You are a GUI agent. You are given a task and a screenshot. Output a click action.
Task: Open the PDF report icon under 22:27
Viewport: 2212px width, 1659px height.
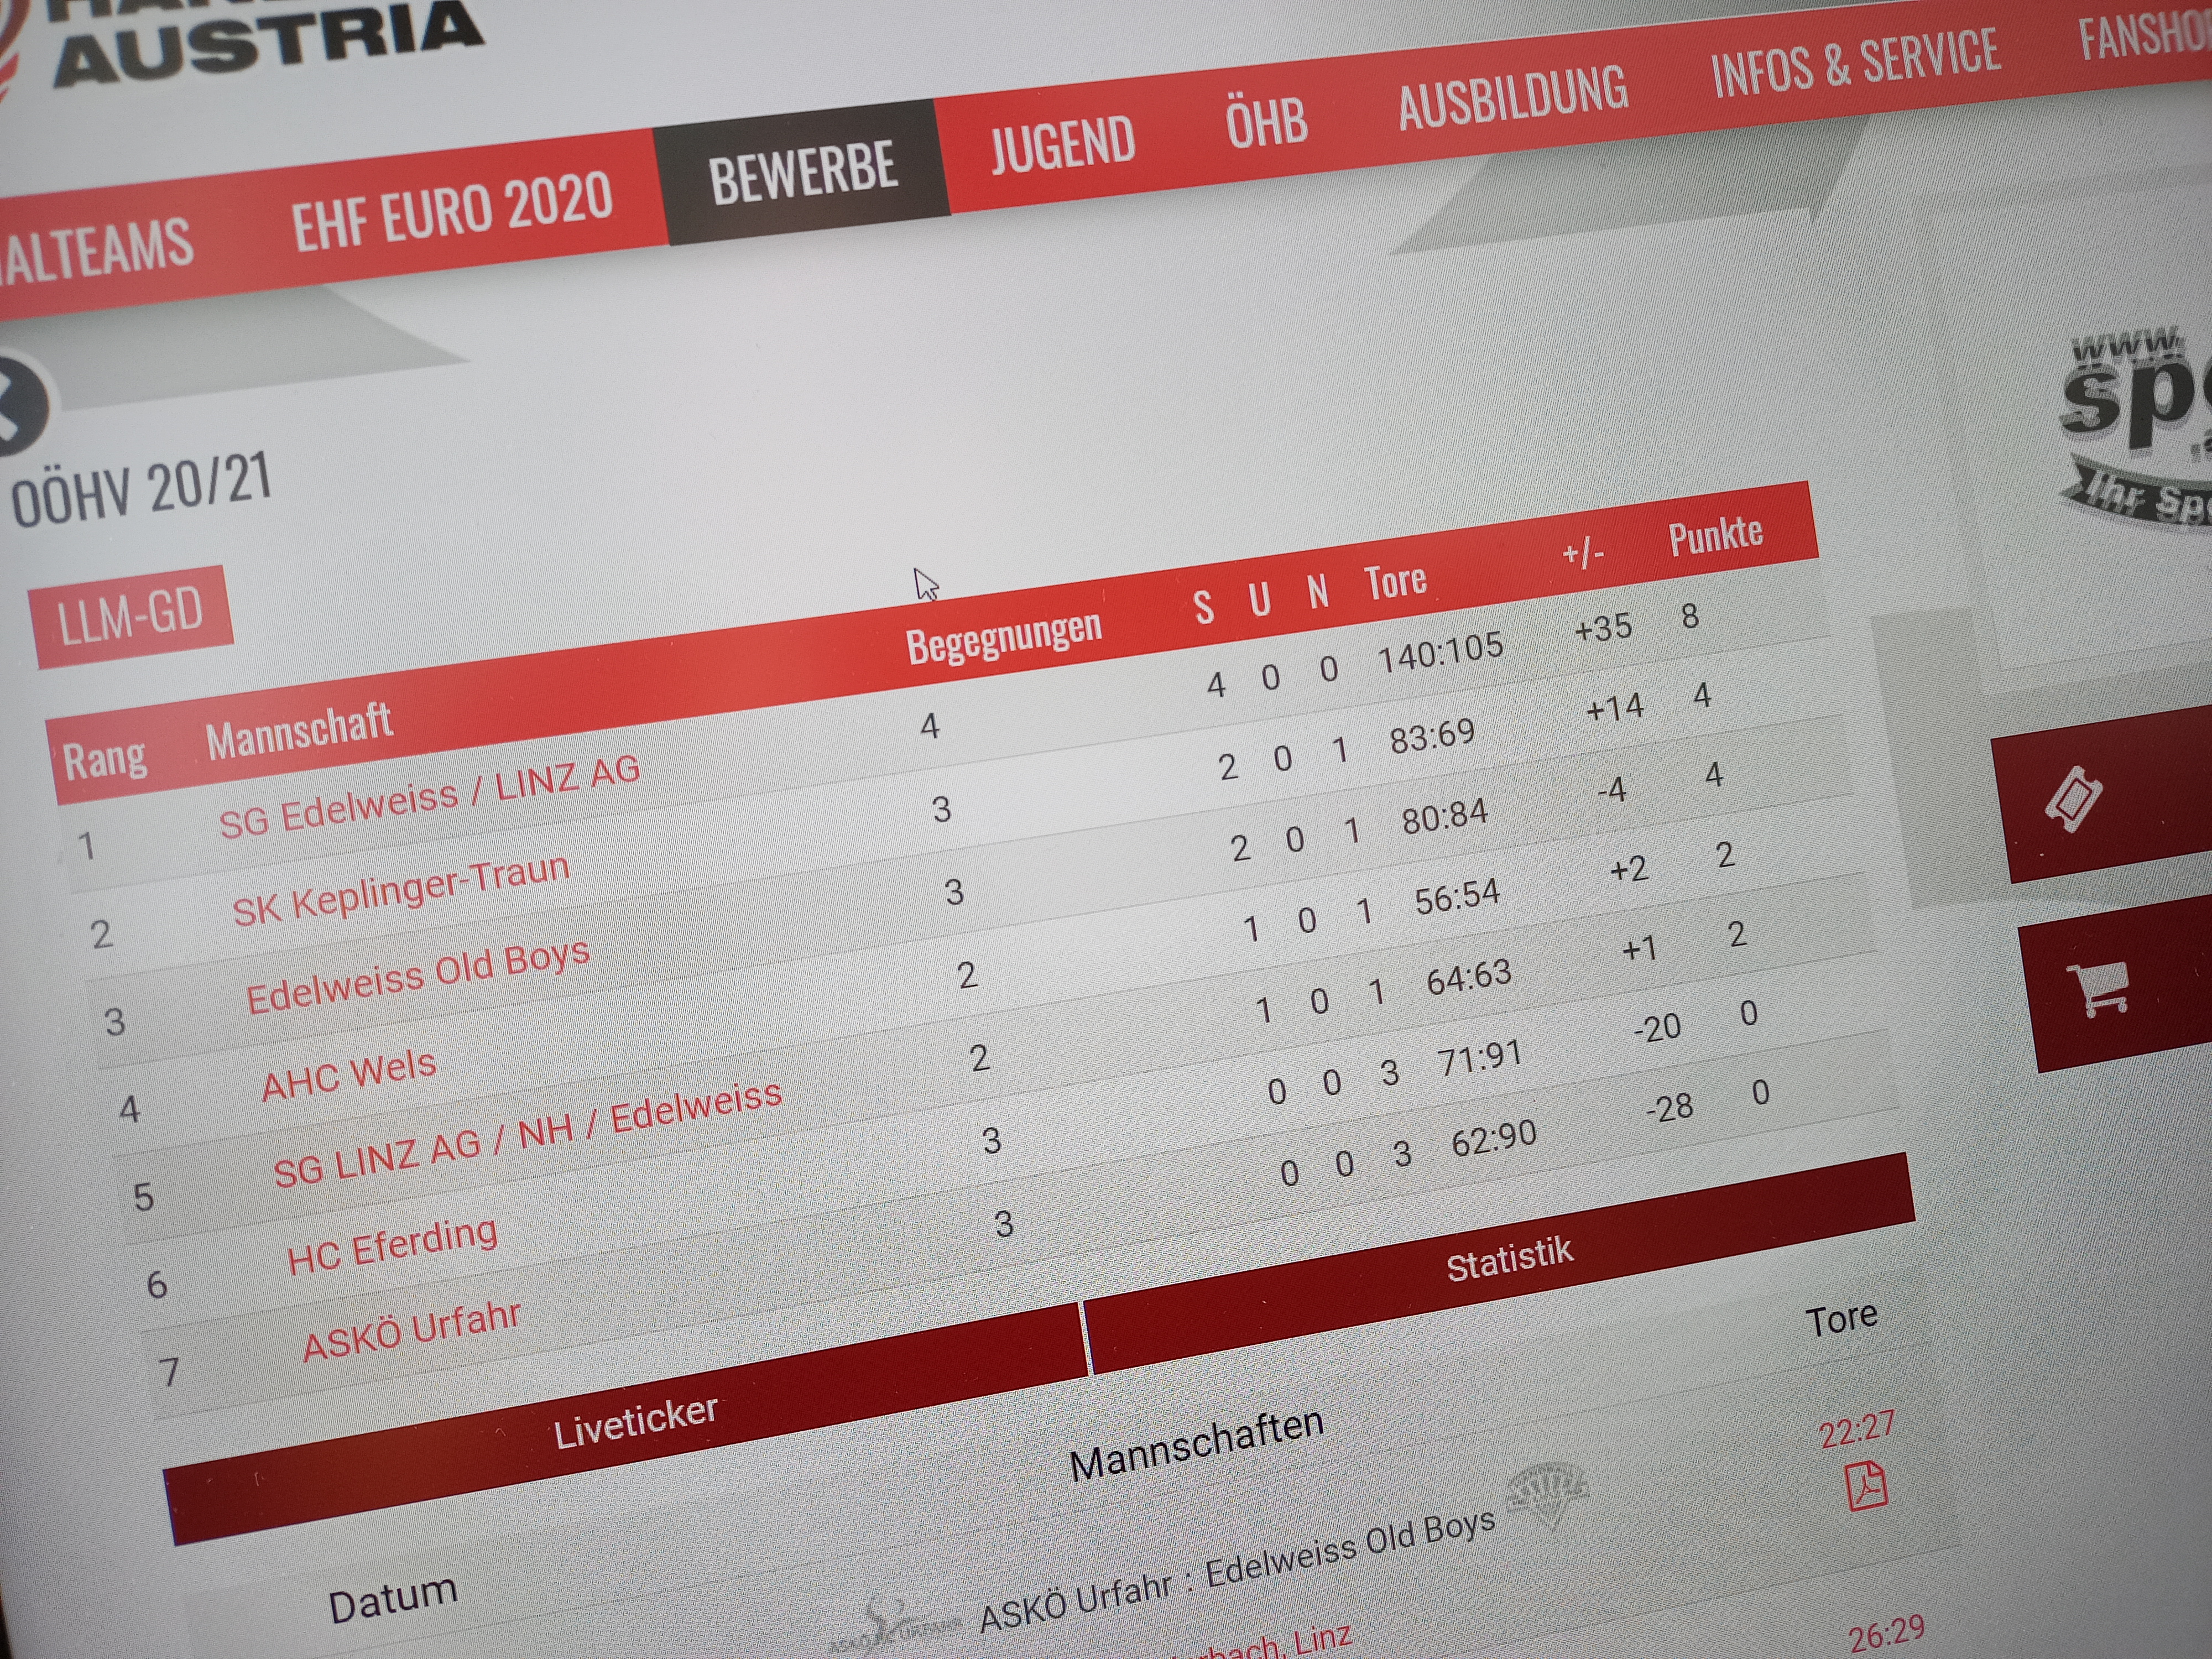click(1866, 1486)
